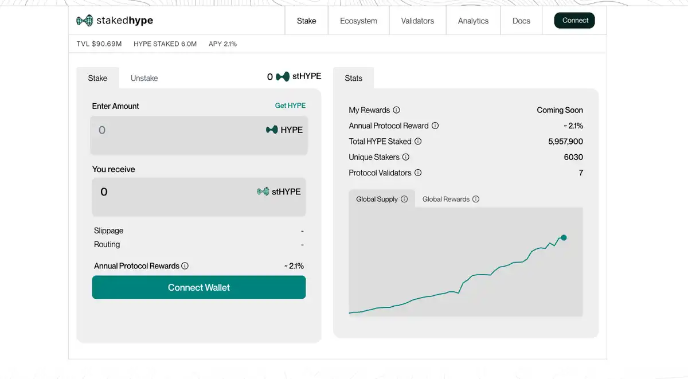This screenshot has width=688, height=379.
Task: Click the Get HYPE link
Action: 290,106
